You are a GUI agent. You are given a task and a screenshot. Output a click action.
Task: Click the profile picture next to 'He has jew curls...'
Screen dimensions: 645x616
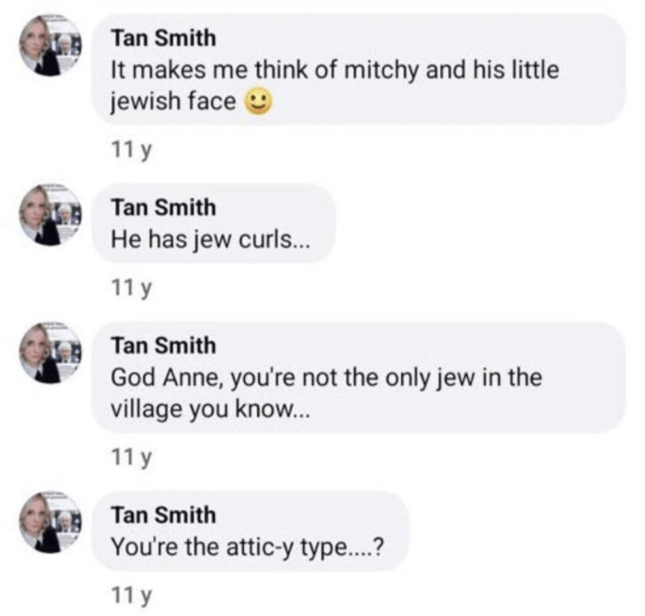tap(51, 215)
